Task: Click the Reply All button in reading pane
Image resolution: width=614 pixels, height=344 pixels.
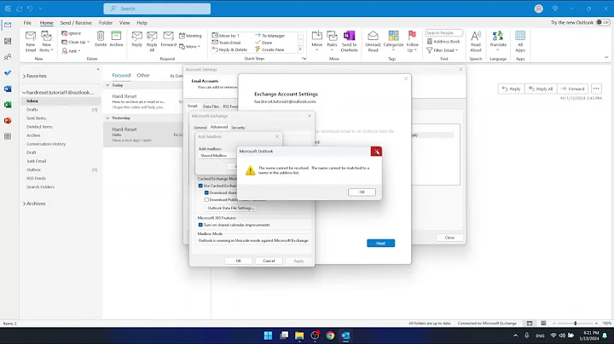Action: pyautogui.click(x=541, y=89)
